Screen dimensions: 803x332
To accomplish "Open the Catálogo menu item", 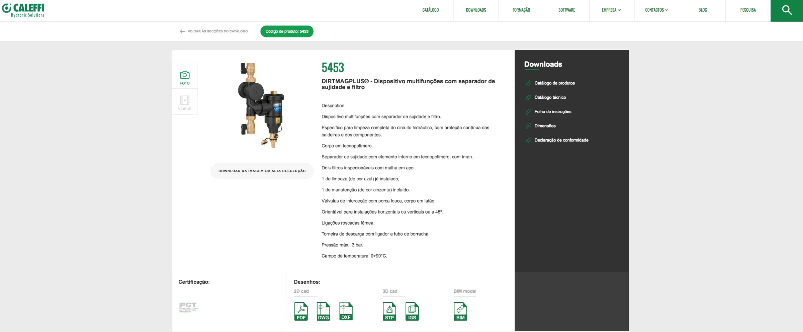I will pos(430,10).
